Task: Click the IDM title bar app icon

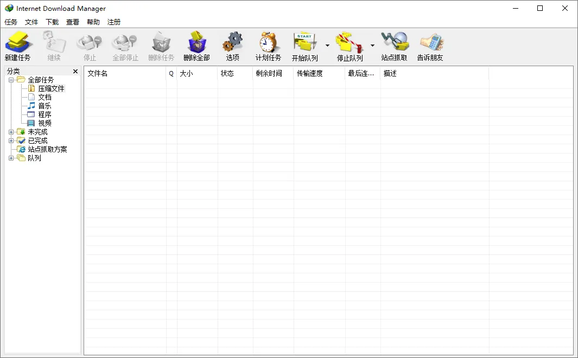Action: coord(9,8)
